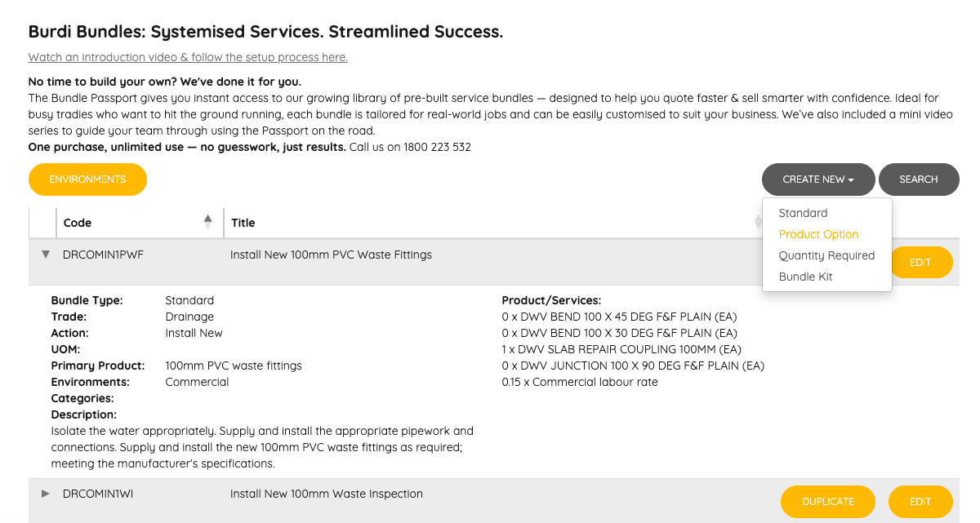Pick the Quantity Required menu entry
This screenshot has width=980, height=523.
click(826, 255)
